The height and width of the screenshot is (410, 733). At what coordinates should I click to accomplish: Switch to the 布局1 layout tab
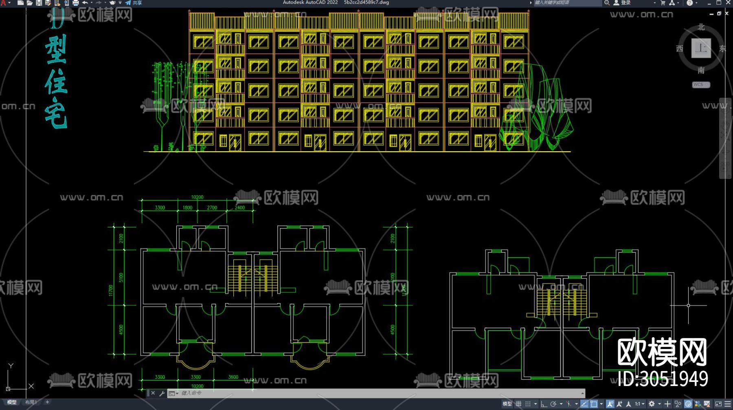(31, 402)
